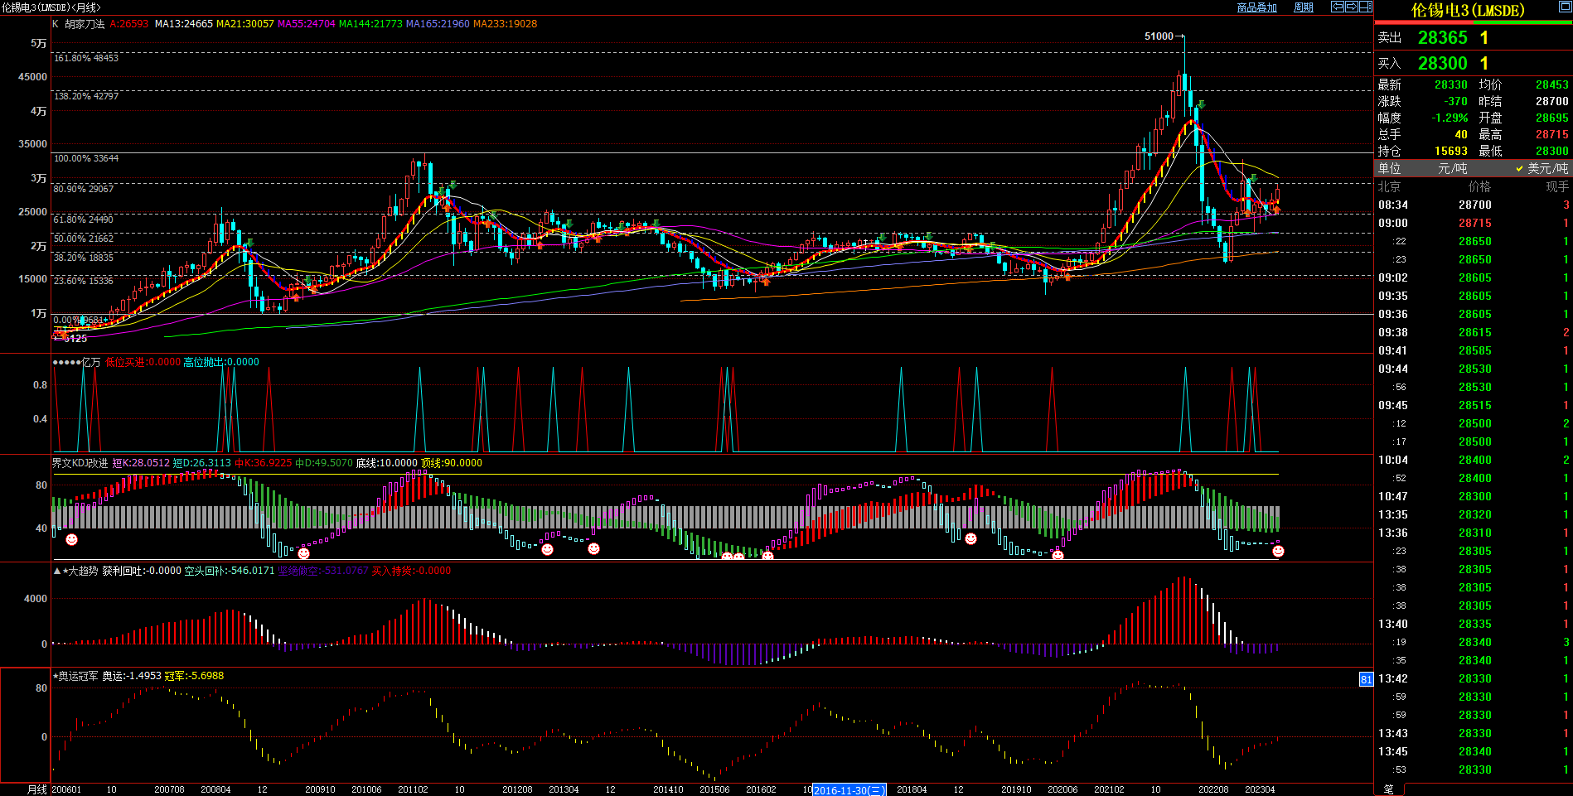The width and height of the screenshot is (1573, 796).
Task: Click the red-green buy/sell ratio bar
Action: (x=1473, y=22)
